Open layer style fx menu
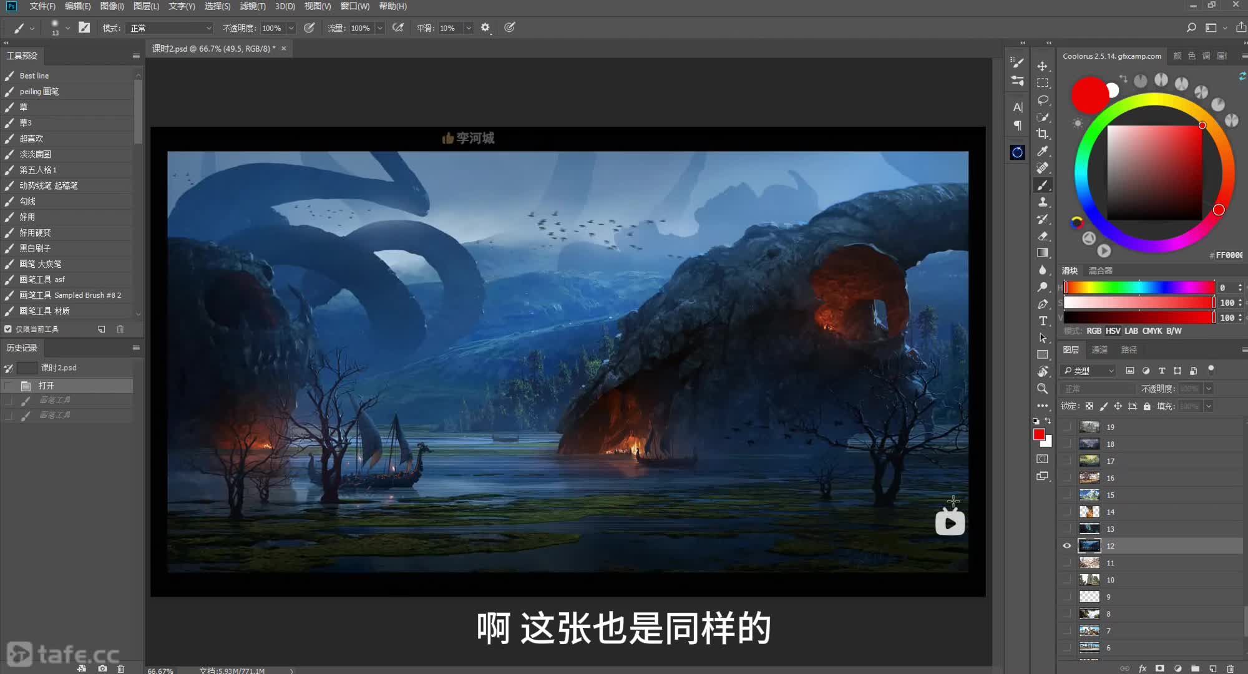The image size is (1248, 674). [1143, 668]
